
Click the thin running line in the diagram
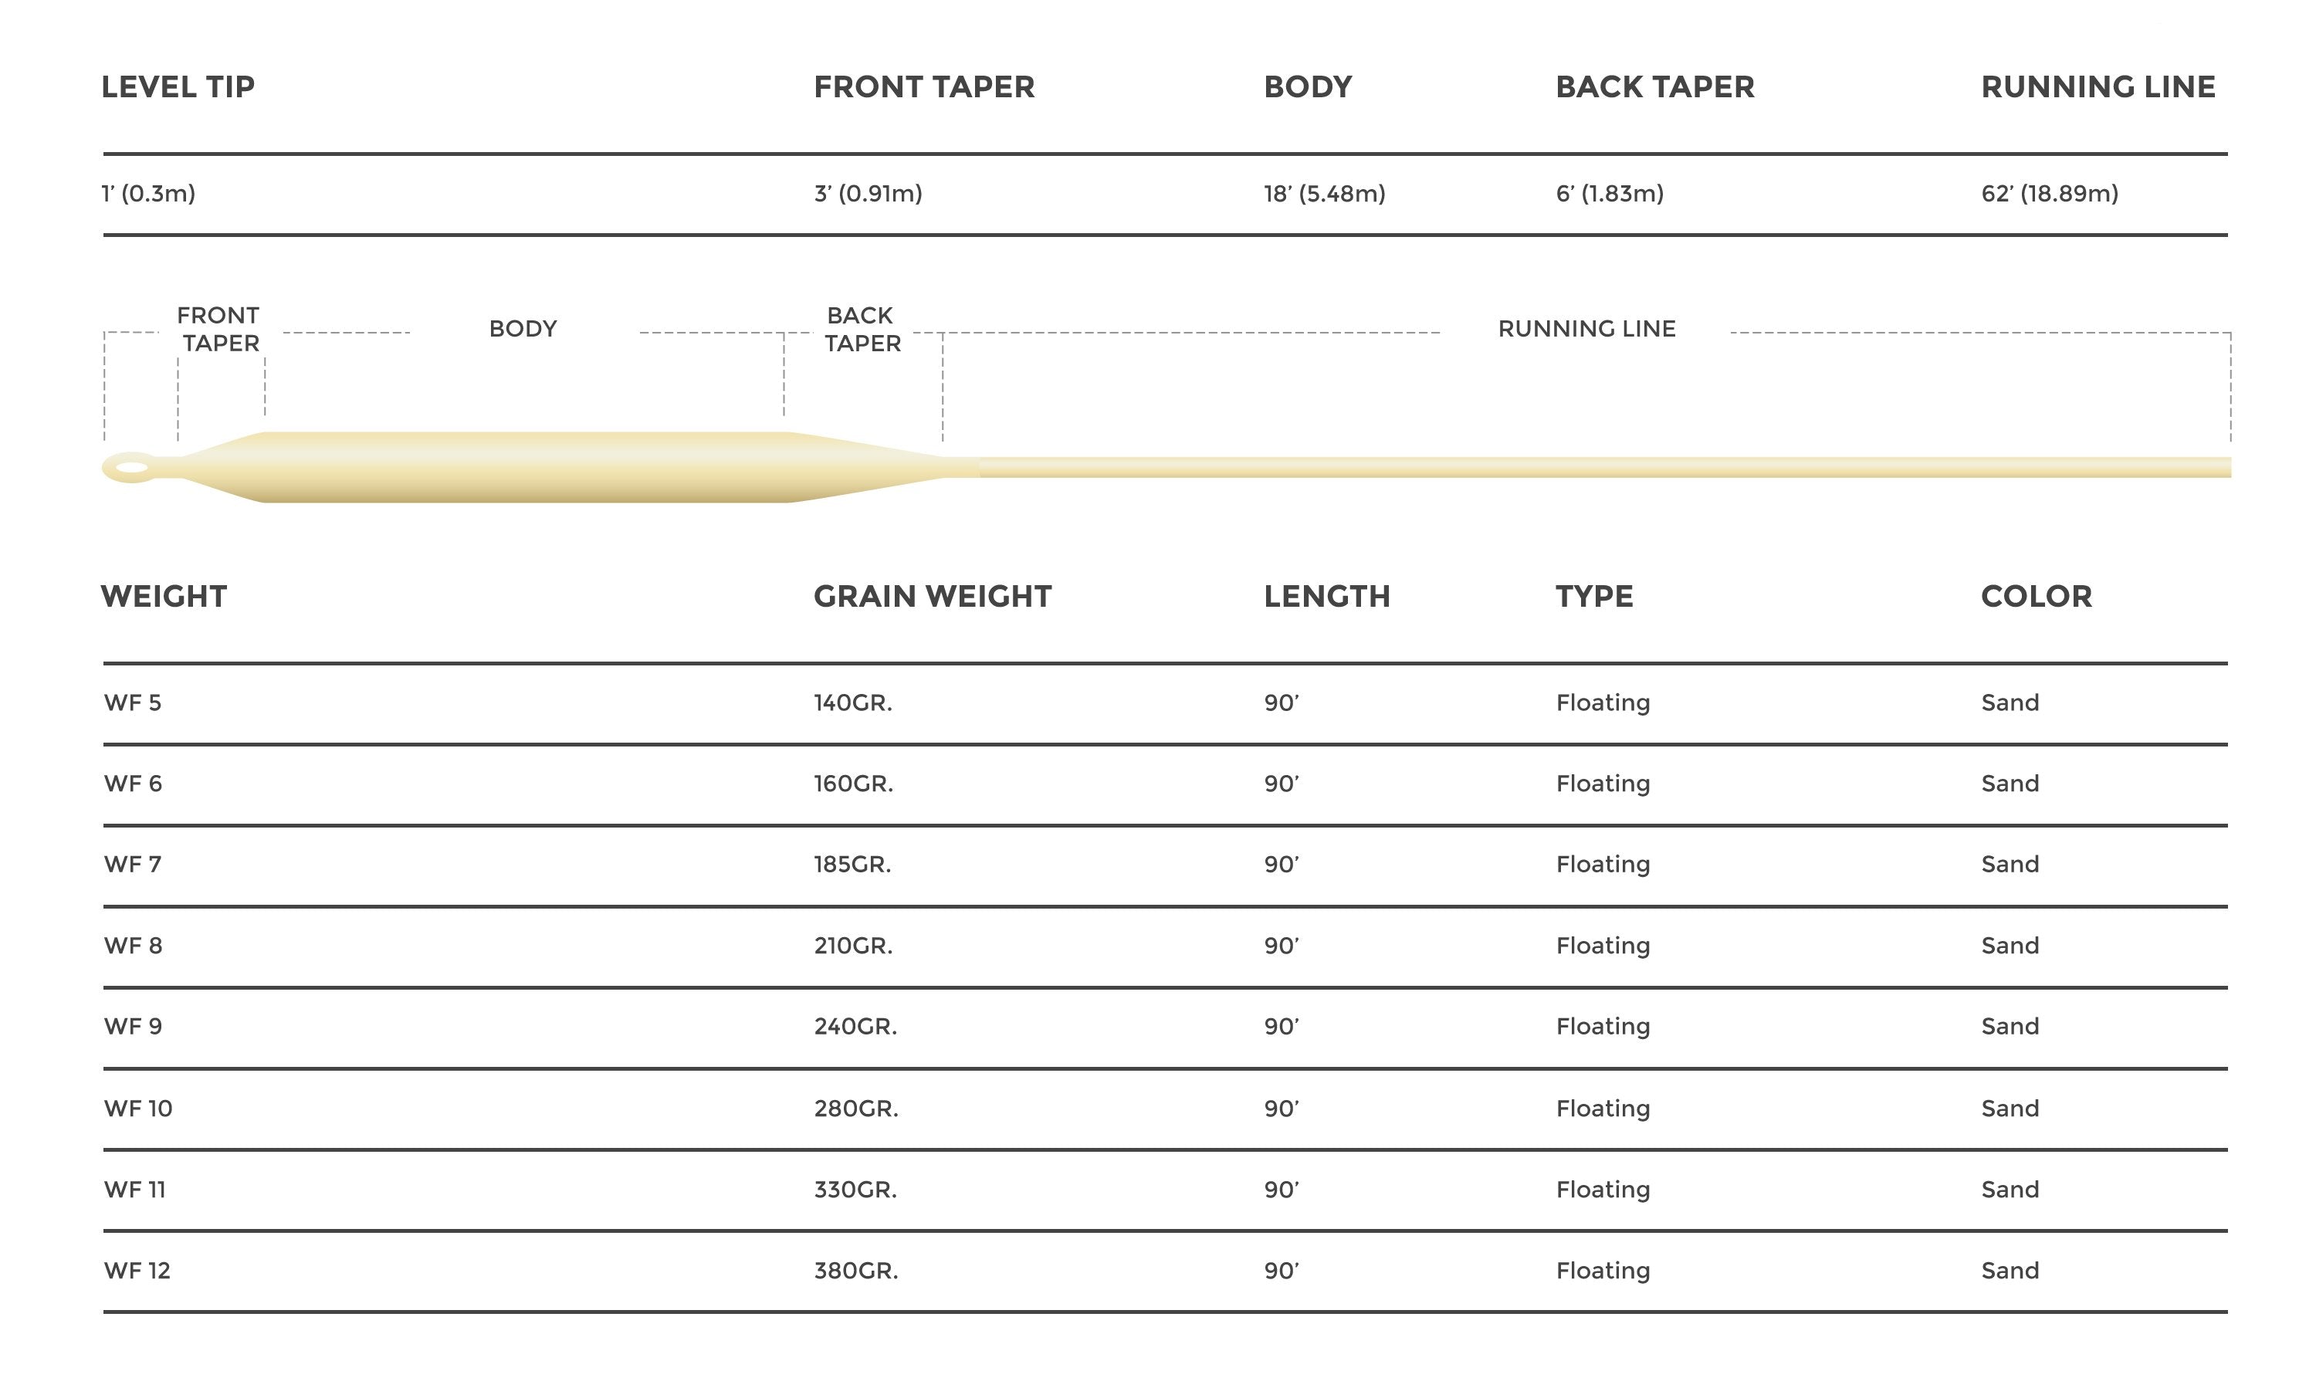[1590, 468]
